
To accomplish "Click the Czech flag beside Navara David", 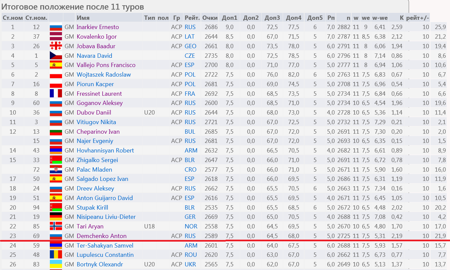I will (x=56, y=55).
